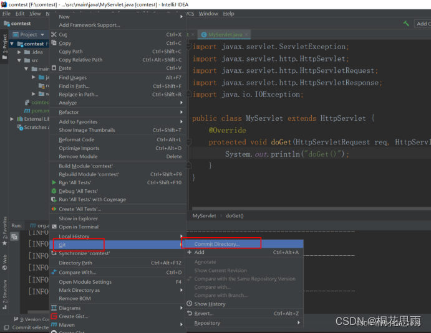Click the System.out.println code line
The image size is (431, 333).
[x=287, y=154]
